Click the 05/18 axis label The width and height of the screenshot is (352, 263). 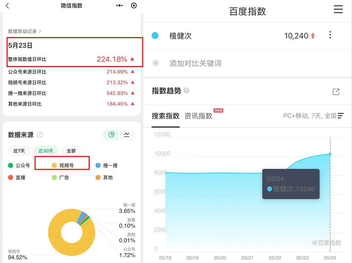pyautogui.click(x=165, y=258)
